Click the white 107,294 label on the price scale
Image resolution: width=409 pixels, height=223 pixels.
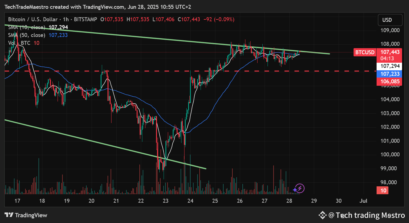tap(390, 66)
